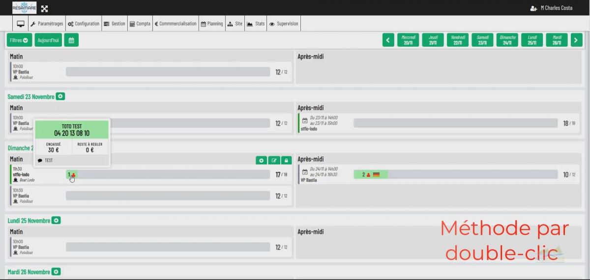Go to next week with right arrow

click(x=577, y=40)
